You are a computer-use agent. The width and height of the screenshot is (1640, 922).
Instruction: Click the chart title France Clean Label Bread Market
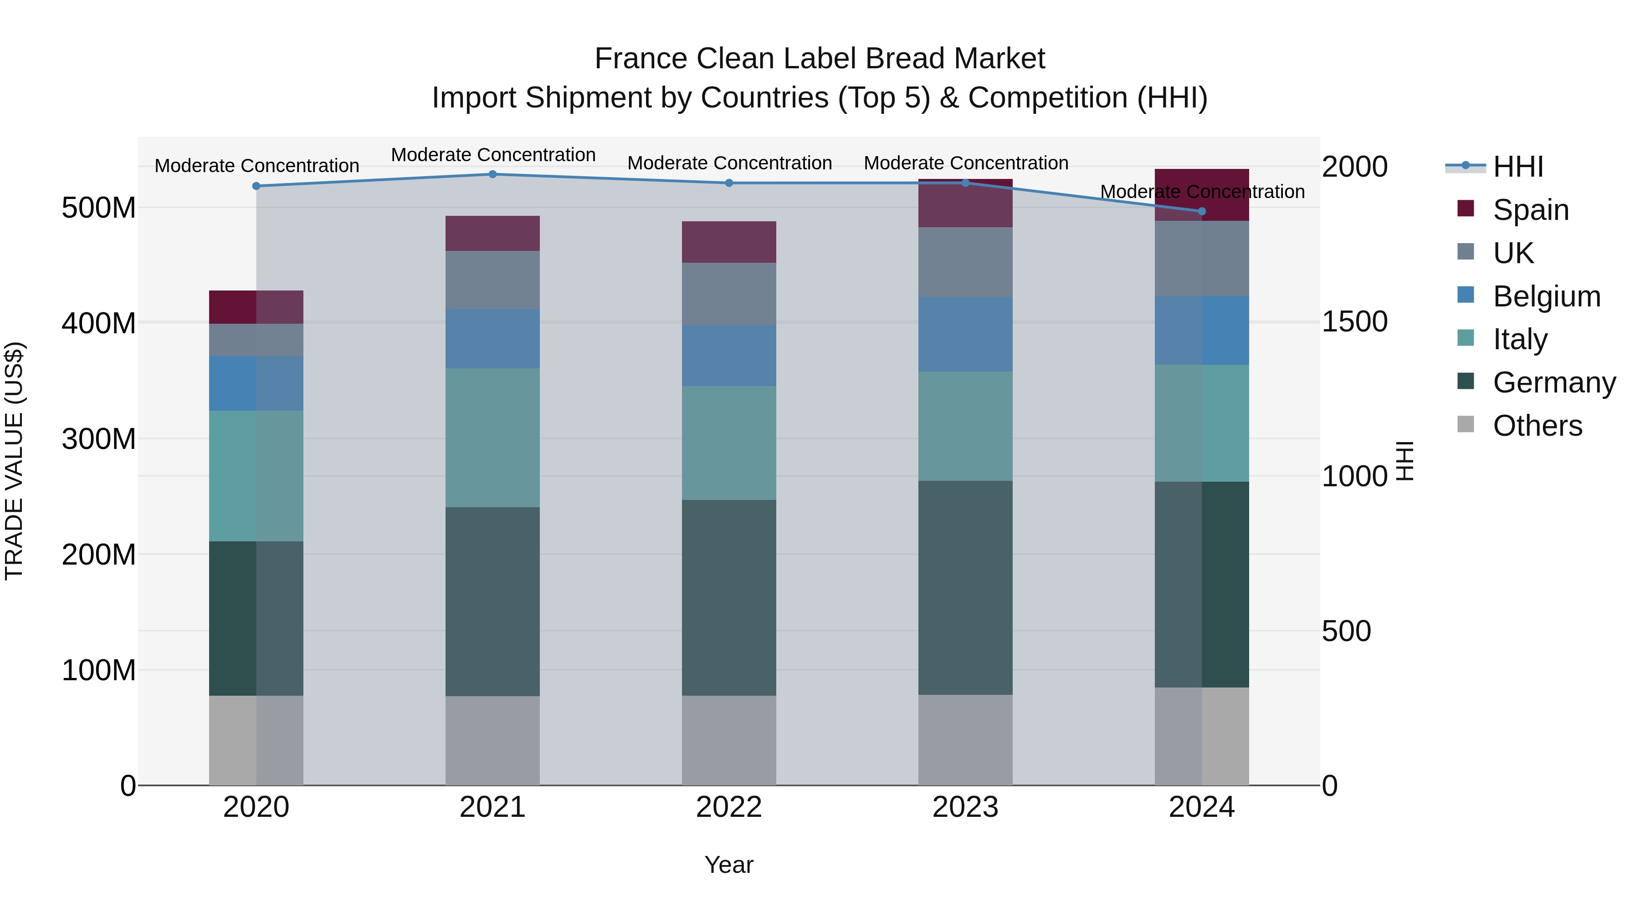point(820,59)
